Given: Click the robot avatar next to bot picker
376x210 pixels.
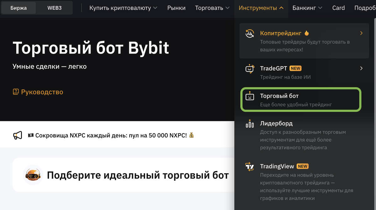Looking at the screenshot, I should coord(33,175).
